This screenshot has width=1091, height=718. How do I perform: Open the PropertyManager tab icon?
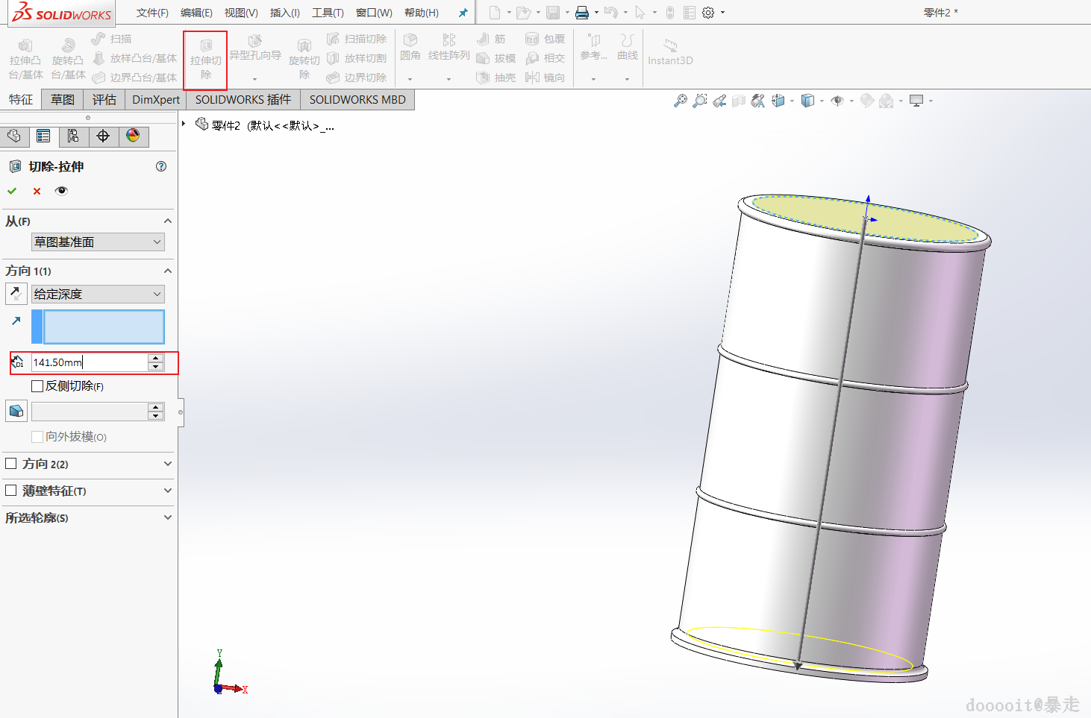43,136
